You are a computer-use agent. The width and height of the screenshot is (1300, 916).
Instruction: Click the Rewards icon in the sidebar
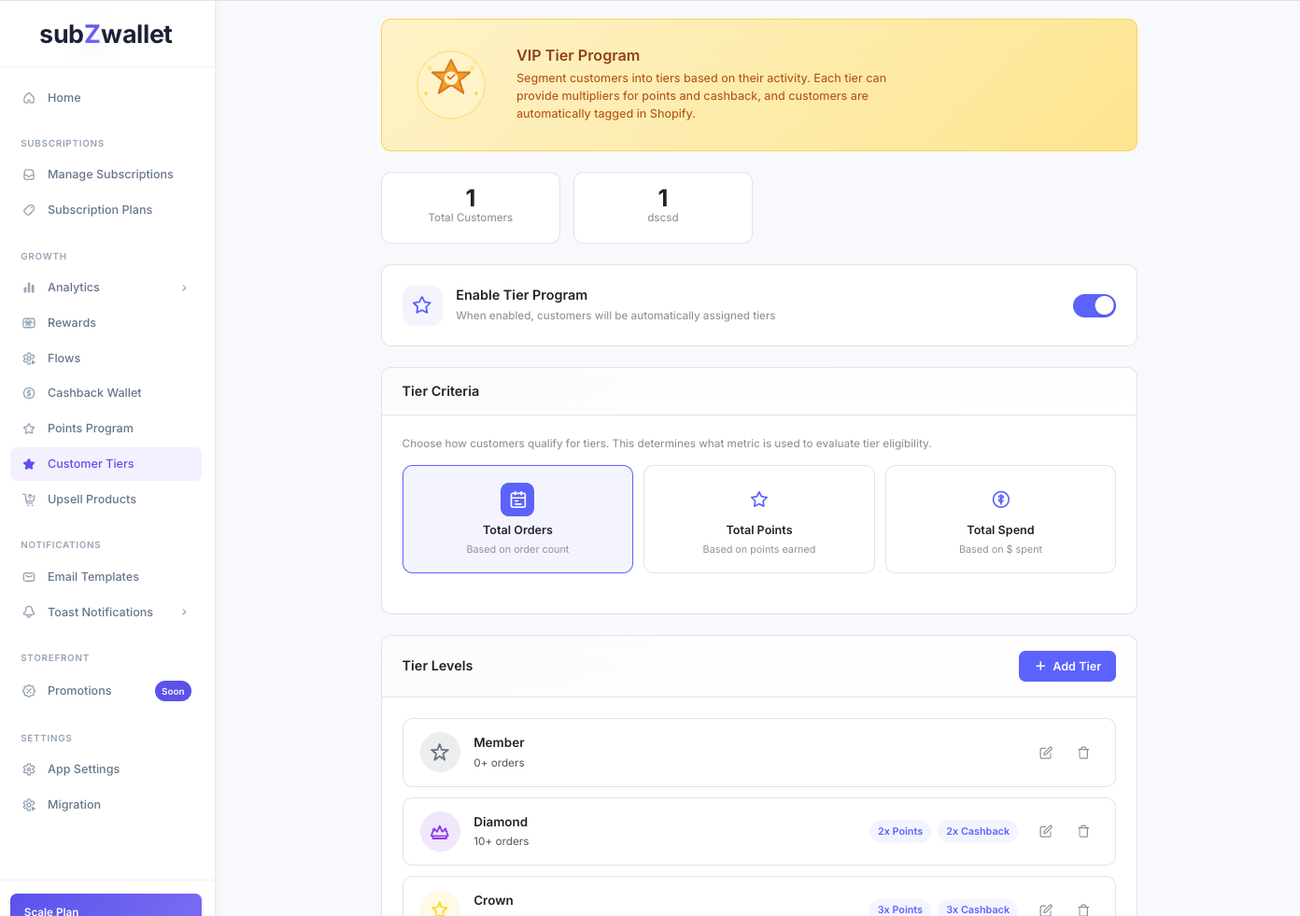pos(29,323)
